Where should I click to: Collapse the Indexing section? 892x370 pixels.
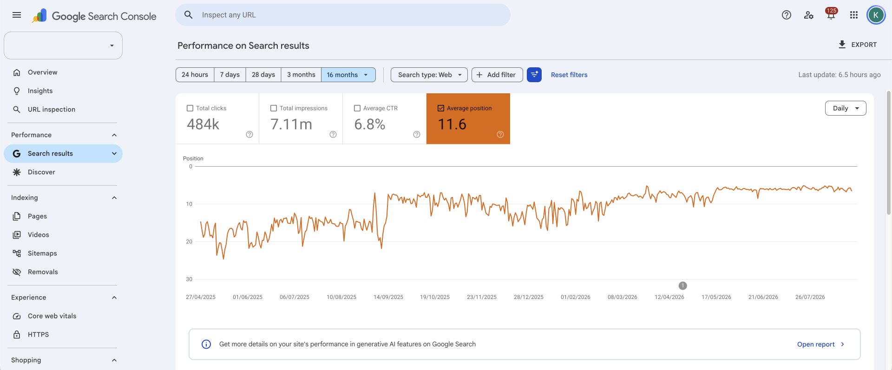click(114, 198)
